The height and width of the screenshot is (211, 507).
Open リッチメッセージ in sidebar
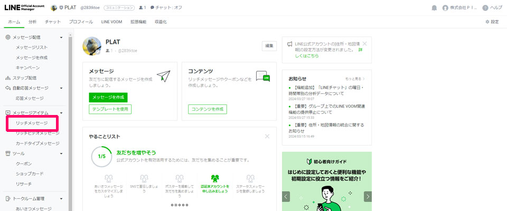32,123
